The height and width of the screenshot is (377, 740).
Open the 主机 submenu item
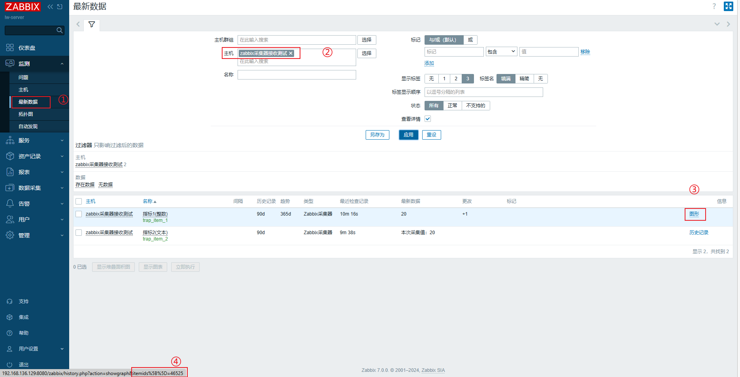(x=23, y=90)
